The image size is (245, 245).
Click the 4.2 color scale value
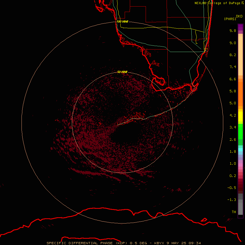[233, 115]
